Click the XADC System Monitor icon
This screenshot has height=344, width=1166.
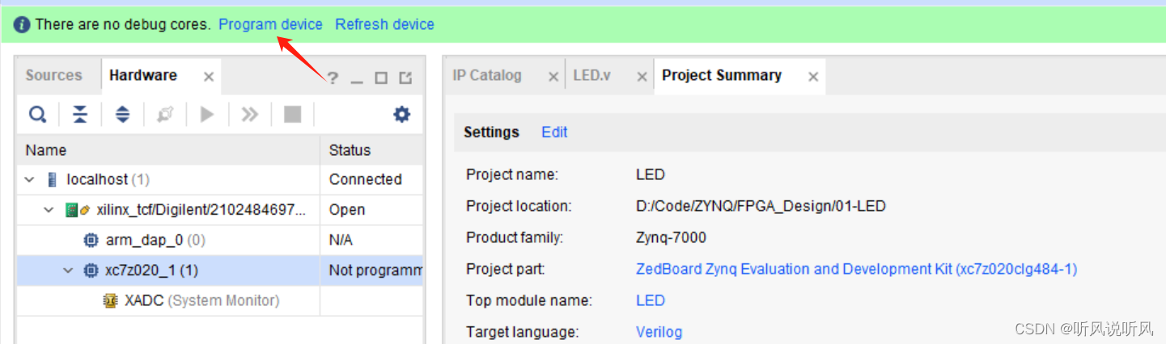pos(111,300)
